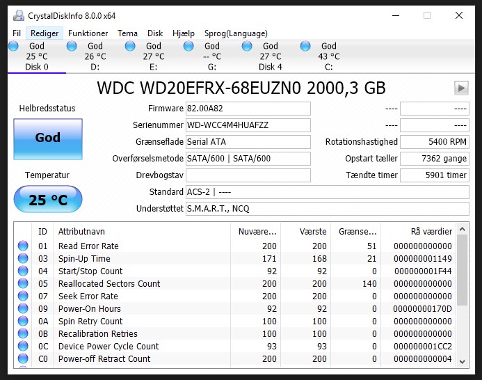The width and height of the screenshot is (482, 380).
Task: Click the ID column header
Action: point(42,231)
